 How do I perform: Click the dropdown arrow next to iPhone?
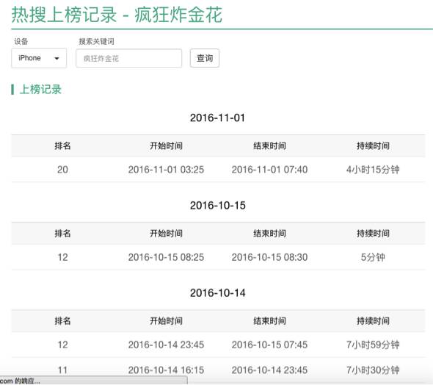tap(57, 58)
